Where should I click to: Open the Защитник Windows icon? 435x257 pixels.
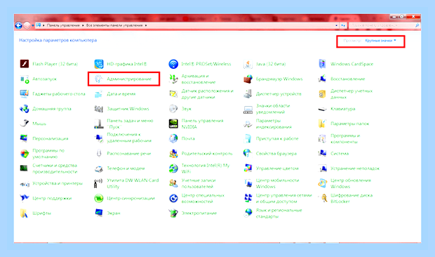pyautogui.click(x=99, y=109)
